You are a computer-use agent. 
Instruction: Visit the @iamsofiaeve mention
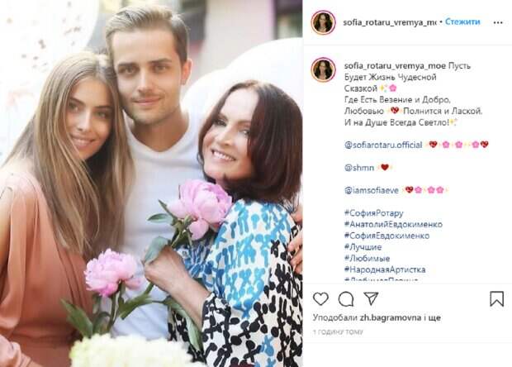[x=372, y=190]
